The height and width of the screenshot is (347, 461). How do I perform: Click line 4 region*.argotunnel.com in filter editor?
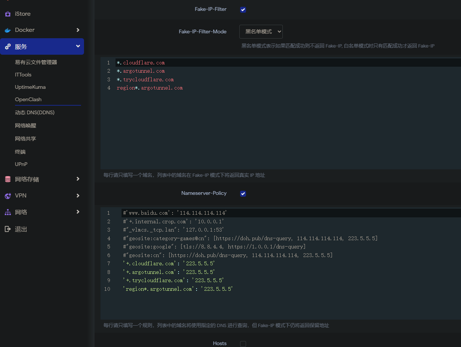tap(150, 88)
